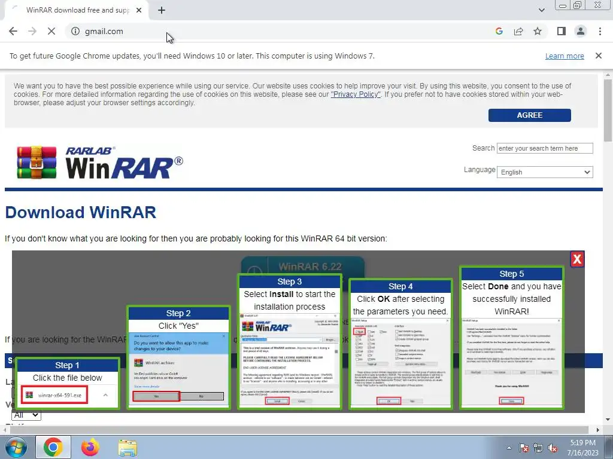The width and height of the screenshot is (613, 459).
Task: Toggle the side panel icon
Action: [x=562, y=31]
